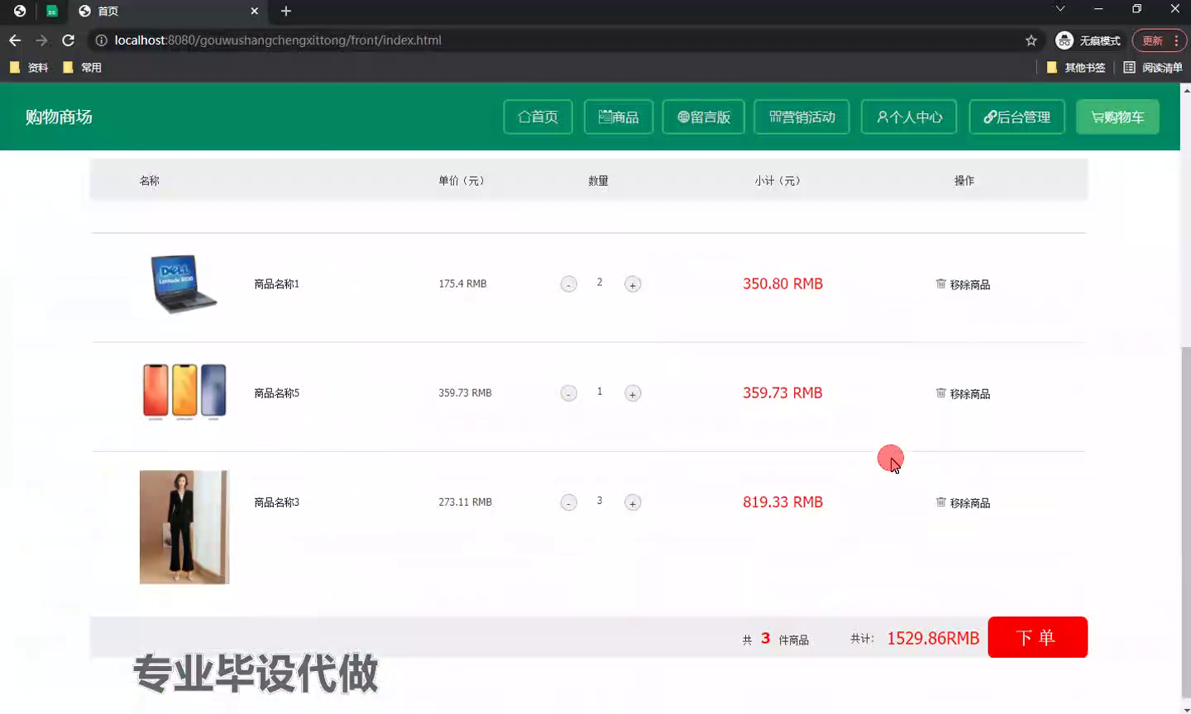Increase quantity of 商品名称3
The image size is (1191, 714).
(x=633, y=502)
